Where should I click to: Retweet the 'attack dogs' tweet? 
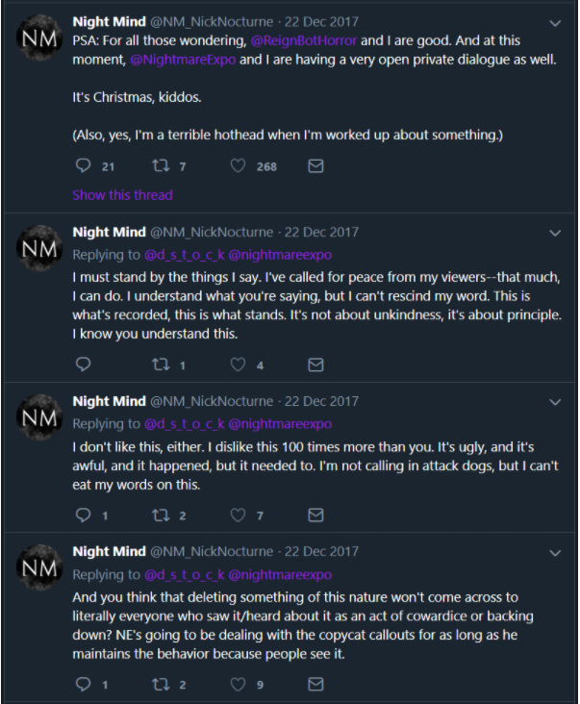point(161,515)
